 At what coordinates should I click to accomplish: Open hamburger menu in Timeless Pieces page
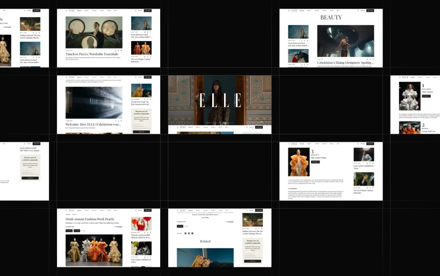[66, 11]
